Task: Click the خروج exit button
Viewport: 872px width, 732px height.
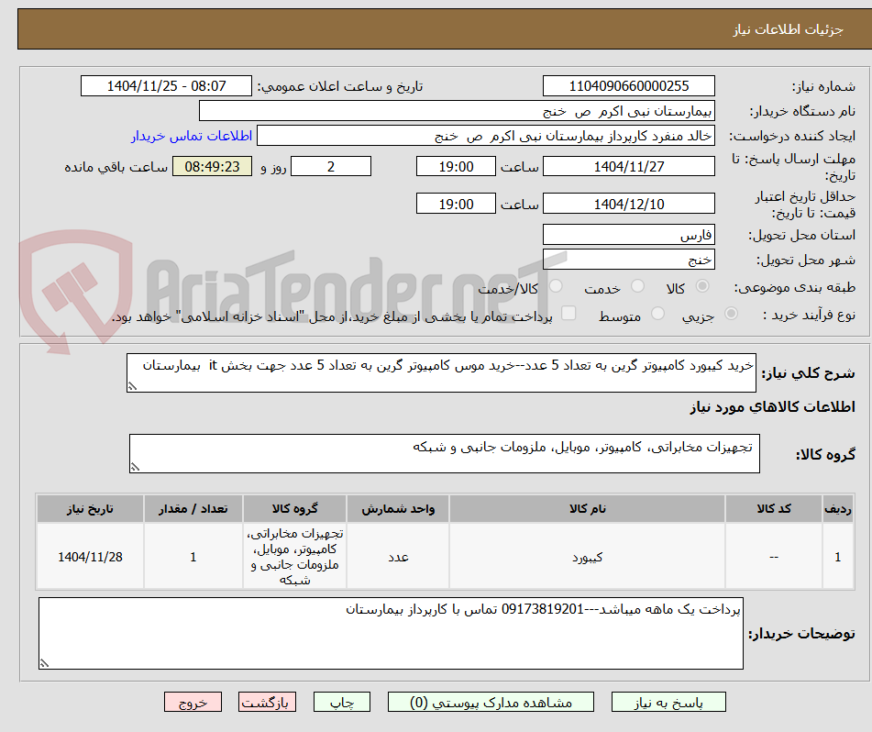Action: coord(193,702)
